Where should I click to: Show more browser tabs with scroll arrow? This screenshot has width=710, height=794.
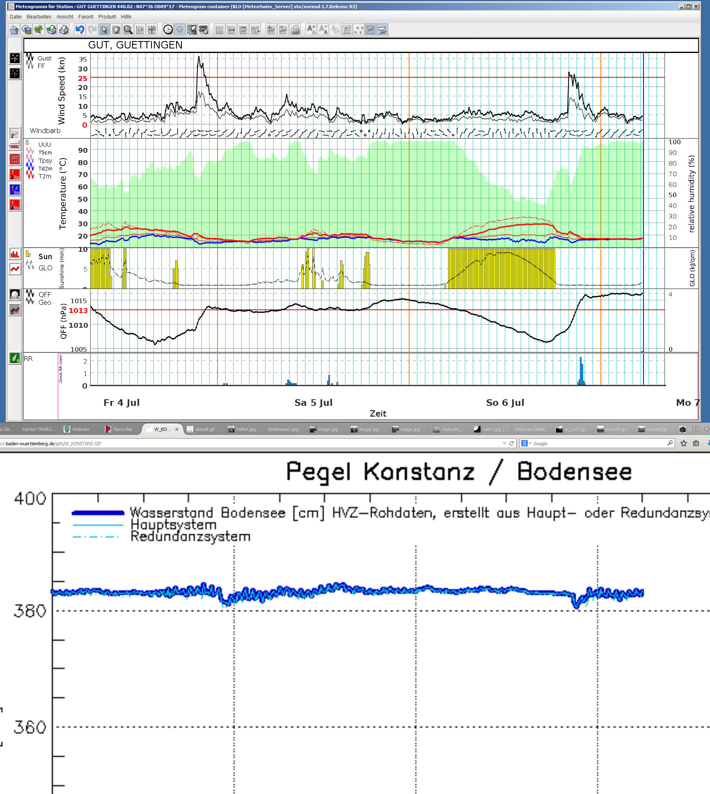697,429
